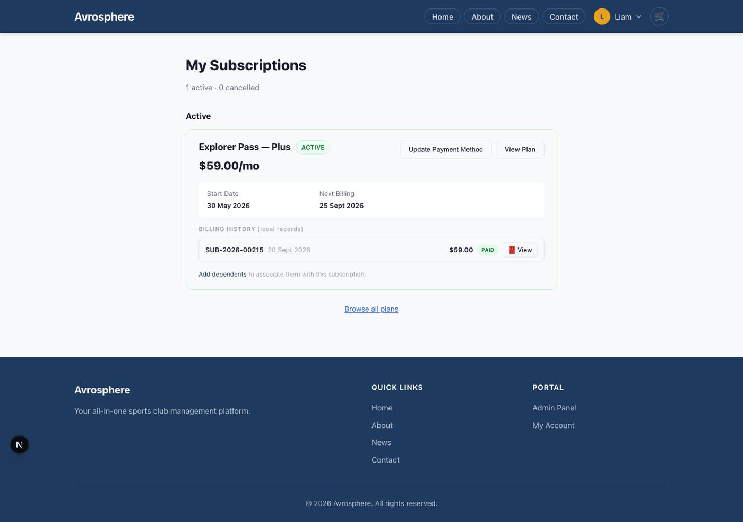Click Update Payment Method button
The image size is (743, 522).
(x=446, y=149)
